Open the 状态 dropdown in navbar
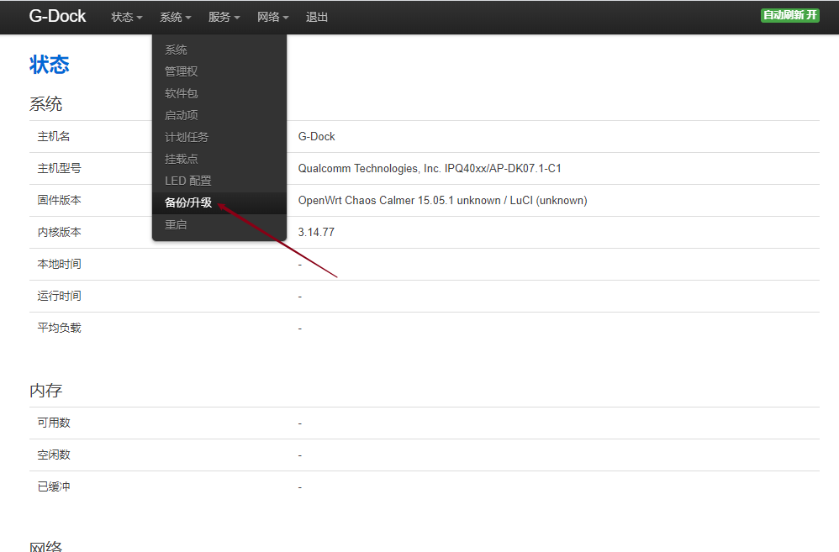This screenshot has height=552, width=839. (x=127, y=17)
